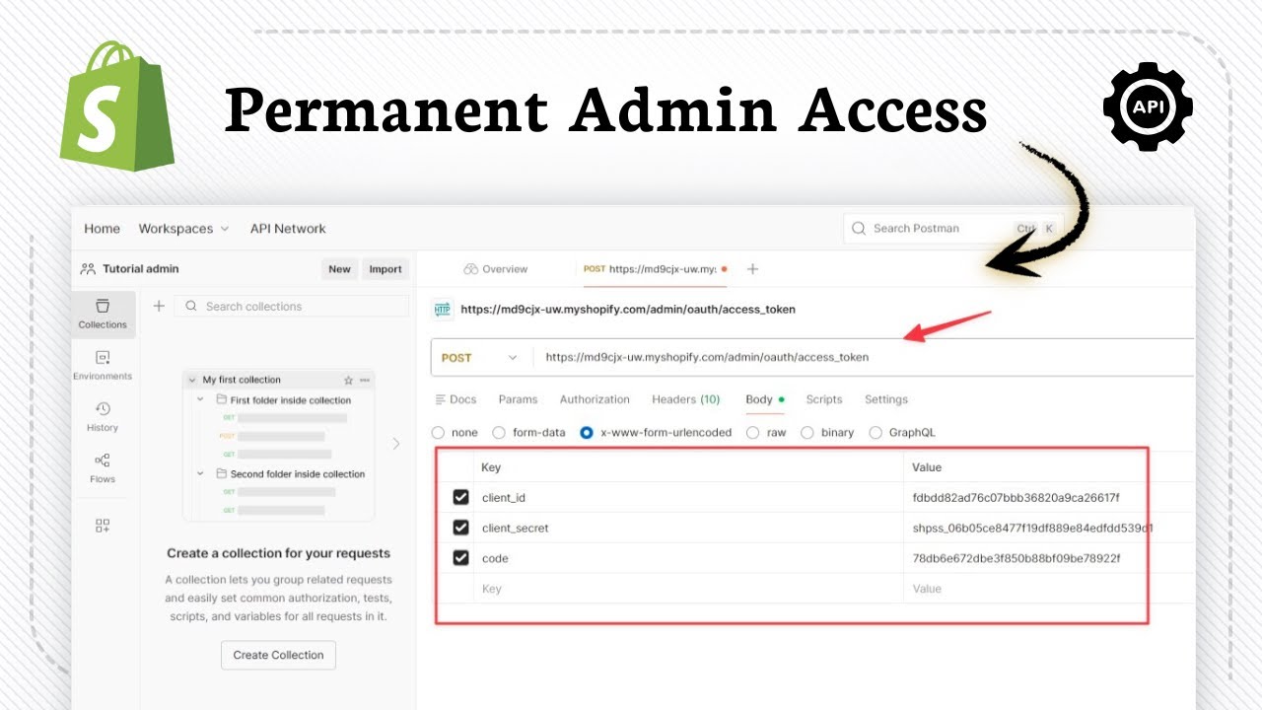Click the Value column header
Viewport: 1262px width, 710px height.
point(927,467)
